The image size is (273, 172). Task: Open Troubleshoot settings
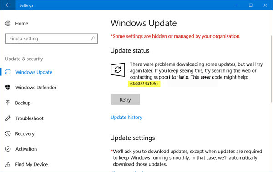click(30, 118)
